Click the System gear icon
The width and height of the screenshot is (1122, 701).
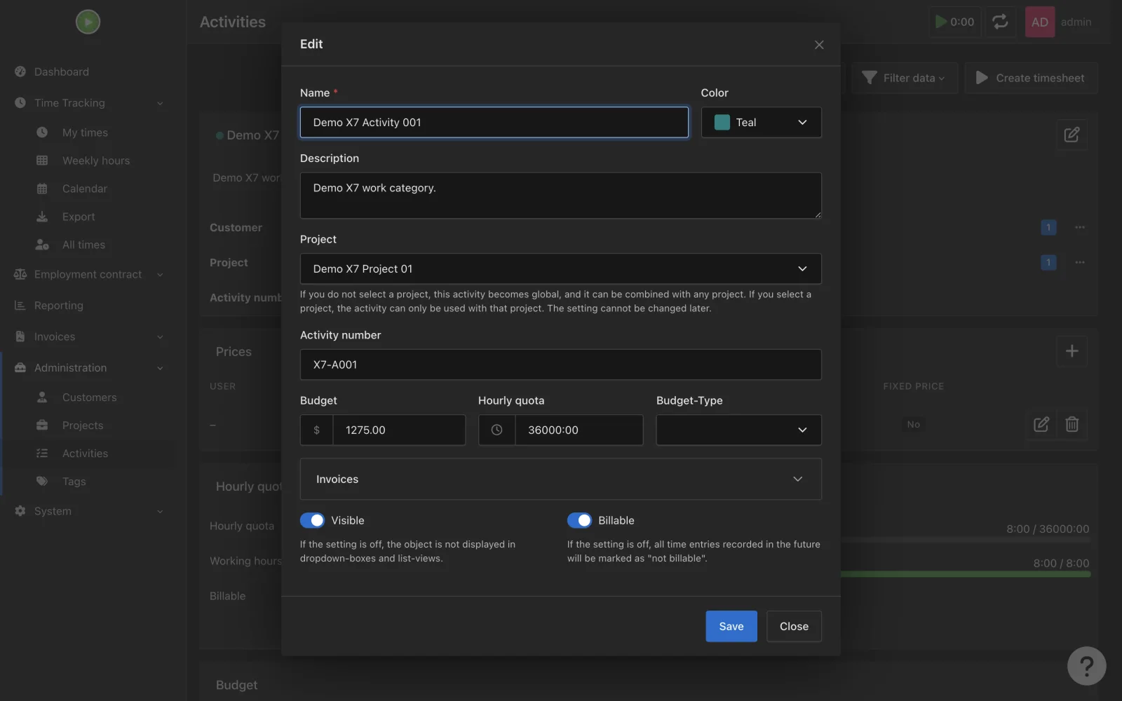20,511
